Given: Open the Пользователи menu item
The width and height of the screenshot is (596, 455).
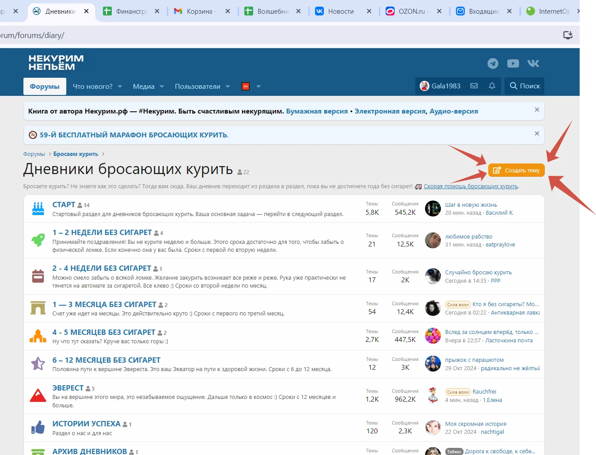Looking at the screenshot, I should point(197,87).
